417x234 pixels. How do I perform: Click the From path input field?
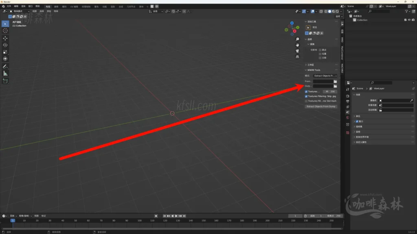[323, 82]
